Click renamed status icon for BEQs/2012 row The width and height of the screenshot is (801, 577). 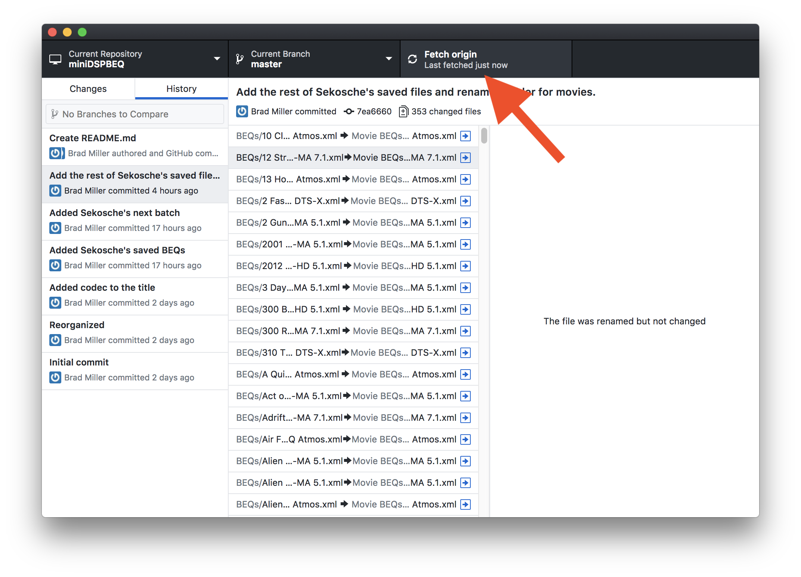[466, 266]
